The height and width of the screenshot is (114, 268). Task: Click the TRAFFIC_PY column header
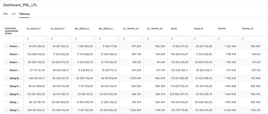coord(248,29)
